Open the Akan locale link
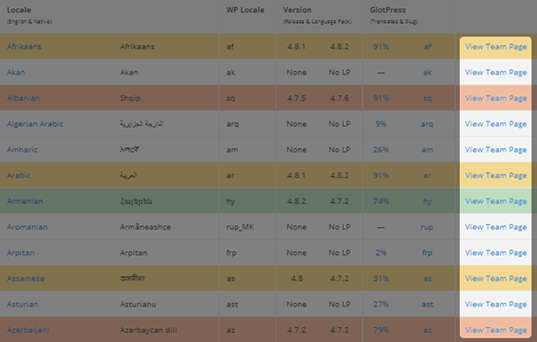The image size is (537, 342). pos(16,73)
